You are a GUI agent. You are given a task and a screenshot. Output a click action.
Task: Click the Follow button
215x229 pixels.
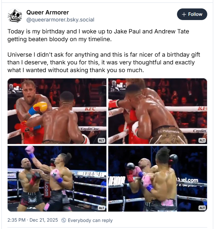pos(192,14)
